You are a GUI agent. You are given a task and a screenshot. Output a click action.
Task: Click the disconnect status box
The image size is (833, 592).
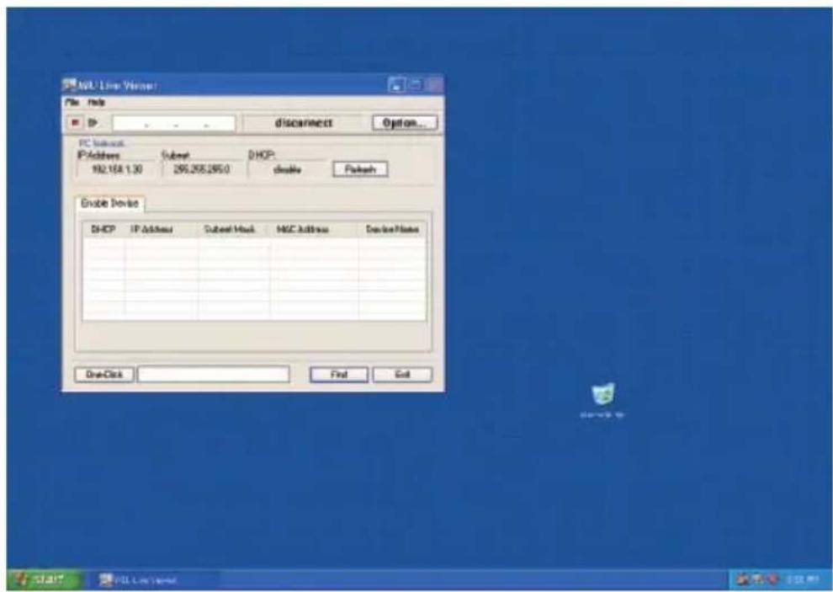[x=304, y=123]
